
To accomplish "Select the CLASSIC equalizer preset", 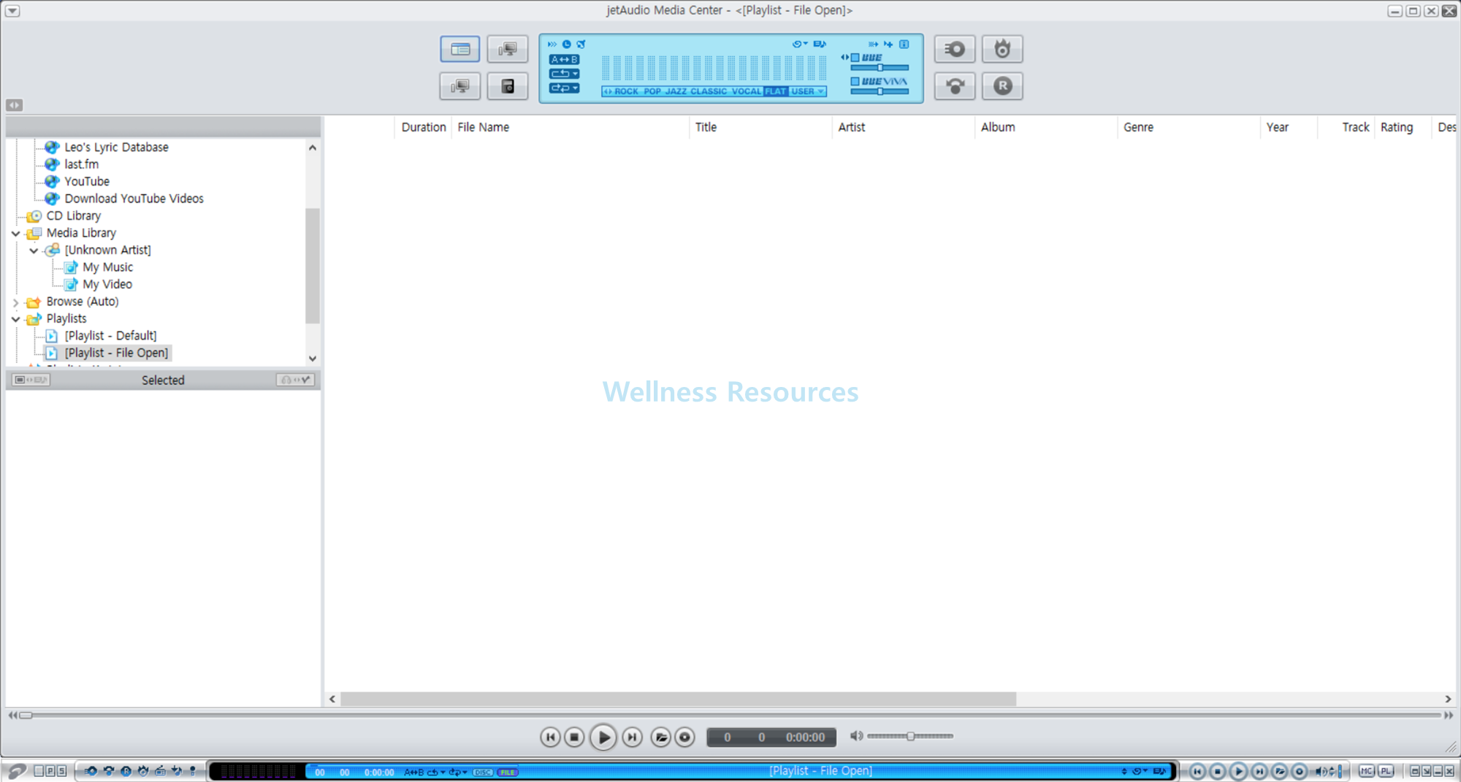I will [x=709, y=91].
